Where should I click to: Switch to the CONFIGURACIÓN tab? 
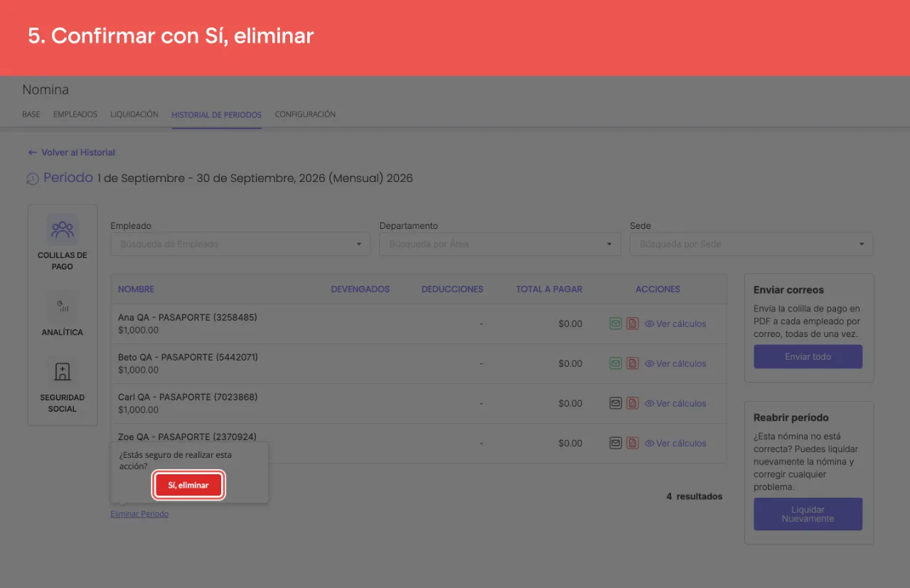coord(305,114)
